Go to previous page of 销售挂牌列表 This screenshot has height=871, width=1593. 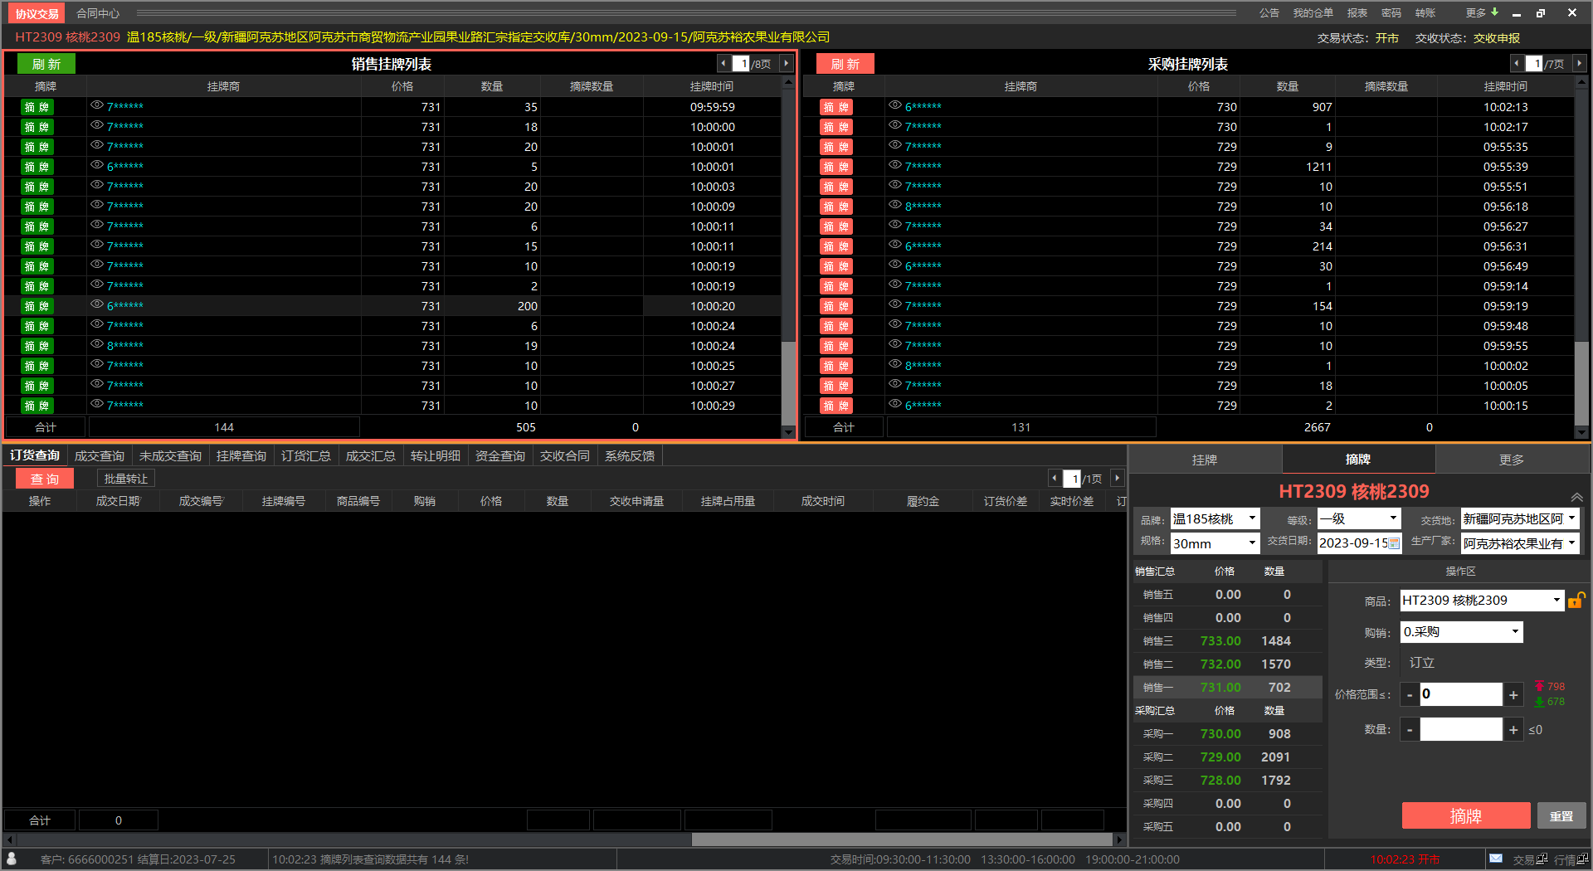point(723,63)
